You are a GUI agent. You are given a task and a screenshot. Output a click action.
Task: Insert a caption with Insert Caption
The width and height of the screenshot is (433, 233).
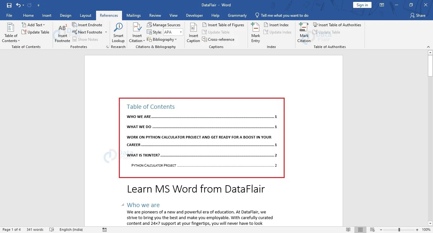click(193, 33)
